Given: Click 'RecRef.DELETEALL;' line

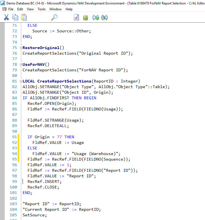Looking at the screenshot, I should tap(48, 126).
